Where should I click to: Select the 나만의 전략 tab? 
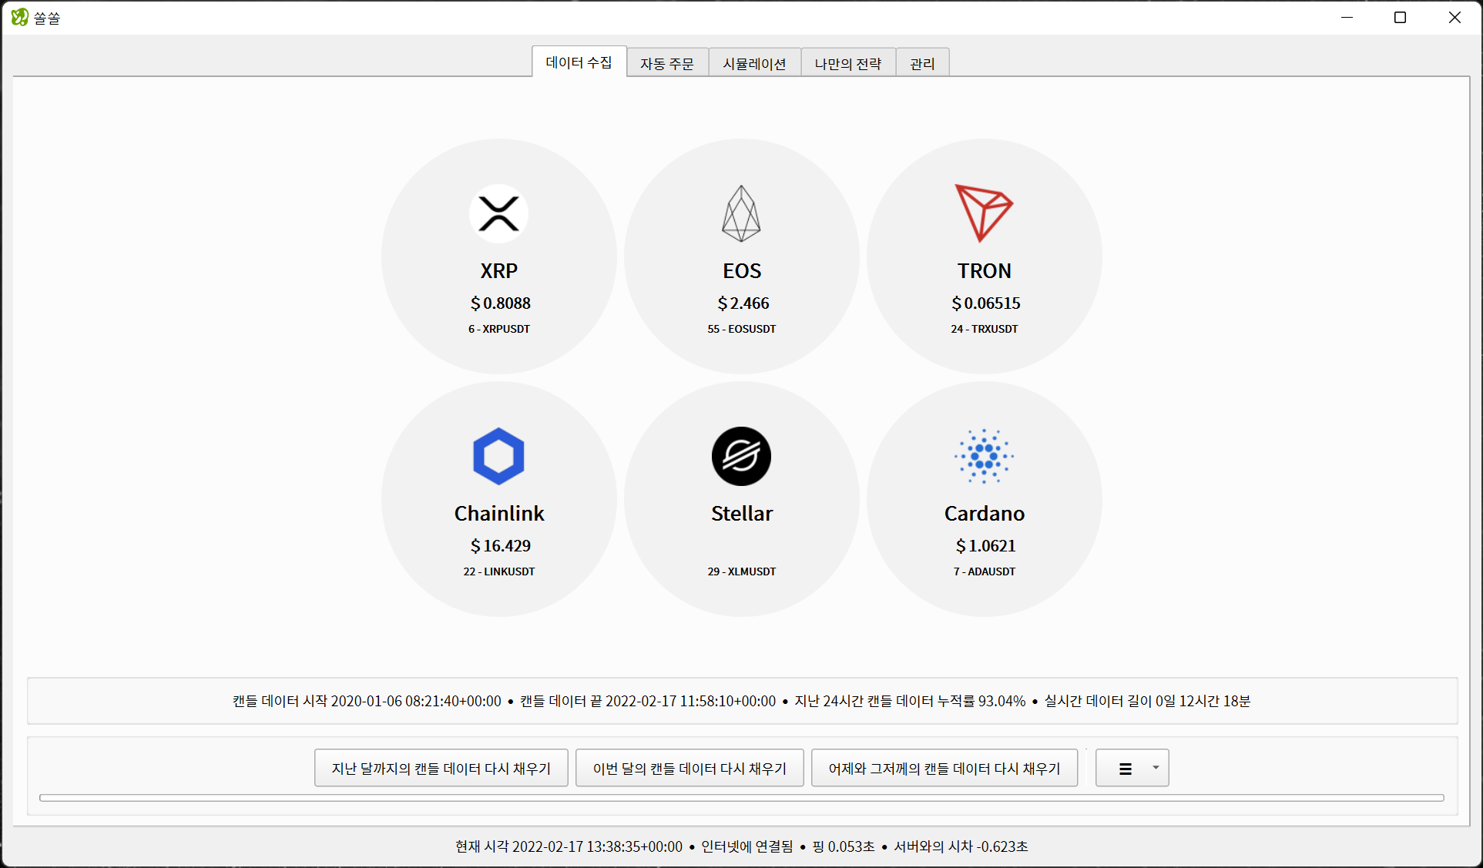point(848,63)
